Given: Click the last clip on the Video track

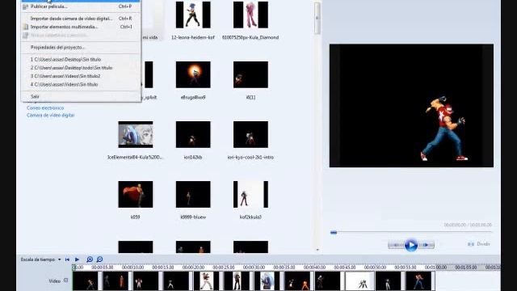Looking at the screenshot, I should click(x=418, y=281).
